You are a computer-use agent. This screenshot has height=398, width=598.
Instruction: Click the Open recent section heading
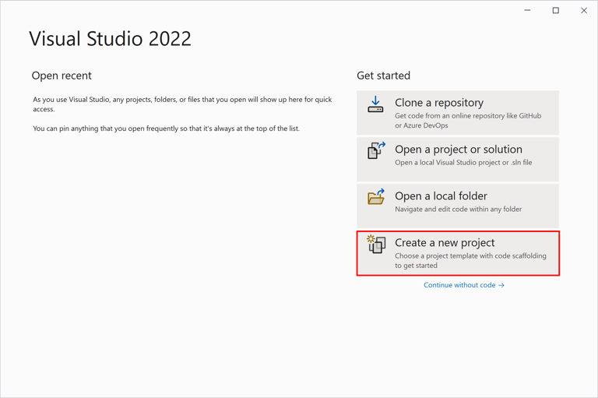click(62, 76)
